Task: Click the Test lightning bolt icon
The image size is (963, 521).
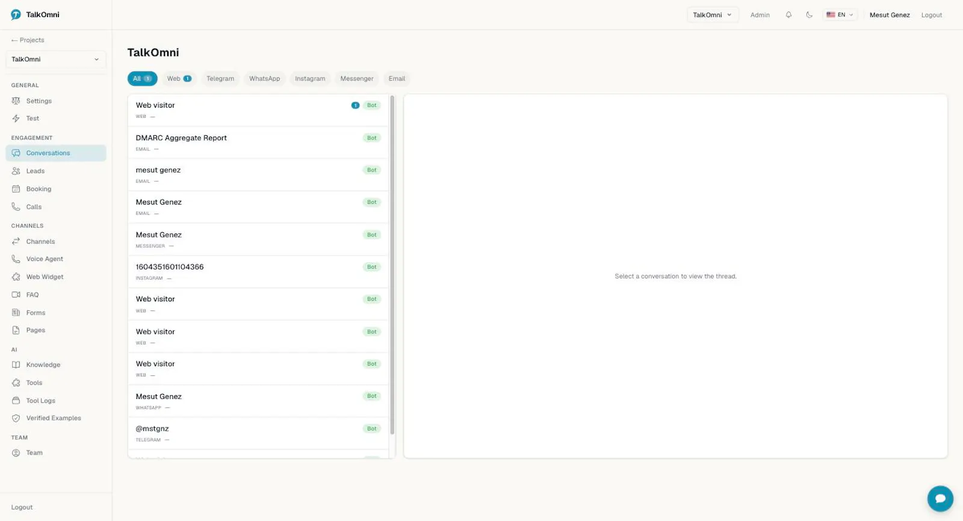Action: [x=16, y=119]
